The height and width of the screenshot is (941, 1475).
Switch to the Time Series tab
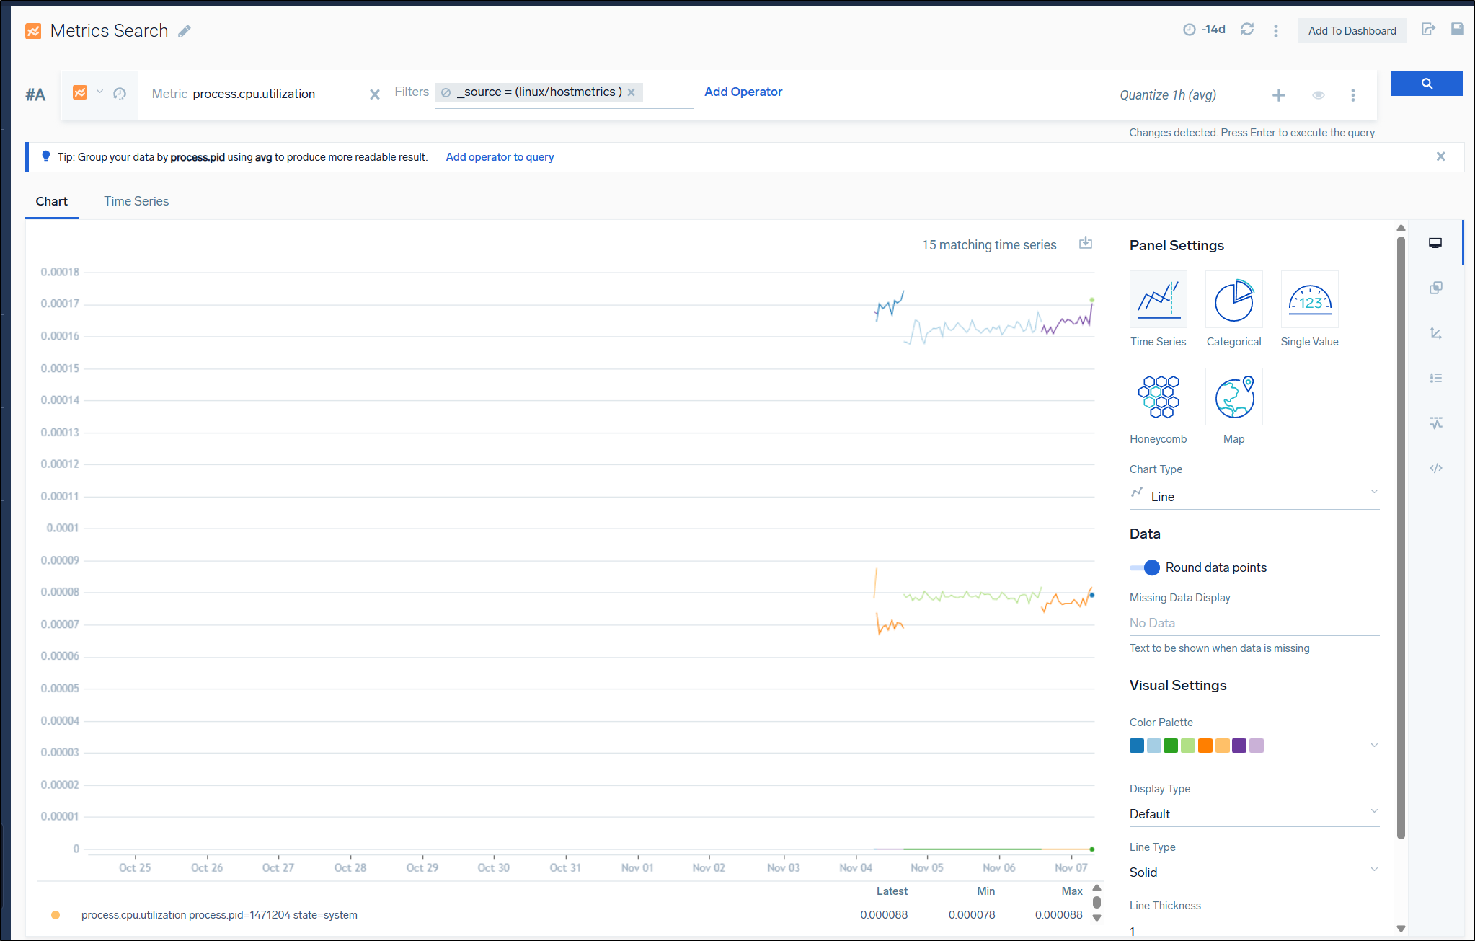click(x=136, y=201)
